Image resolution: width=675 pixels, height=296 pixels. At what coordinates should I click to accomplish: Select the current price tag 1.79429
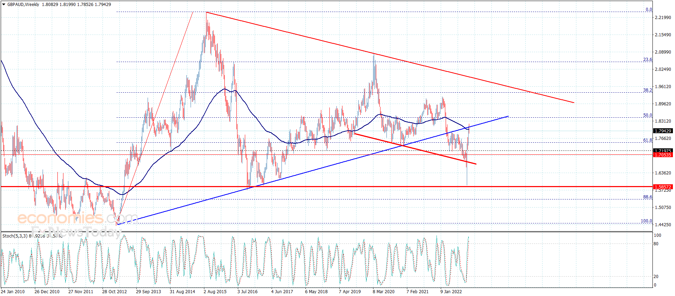663,131
